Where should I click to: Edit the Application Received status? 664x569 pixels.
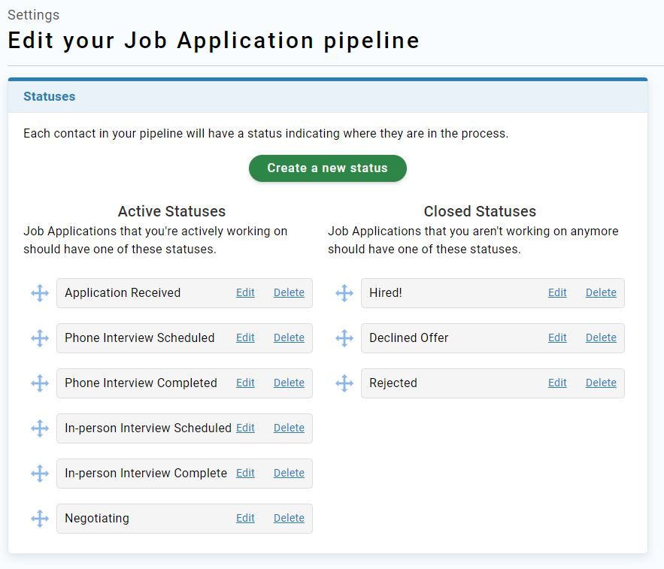(x=245, y=292)
